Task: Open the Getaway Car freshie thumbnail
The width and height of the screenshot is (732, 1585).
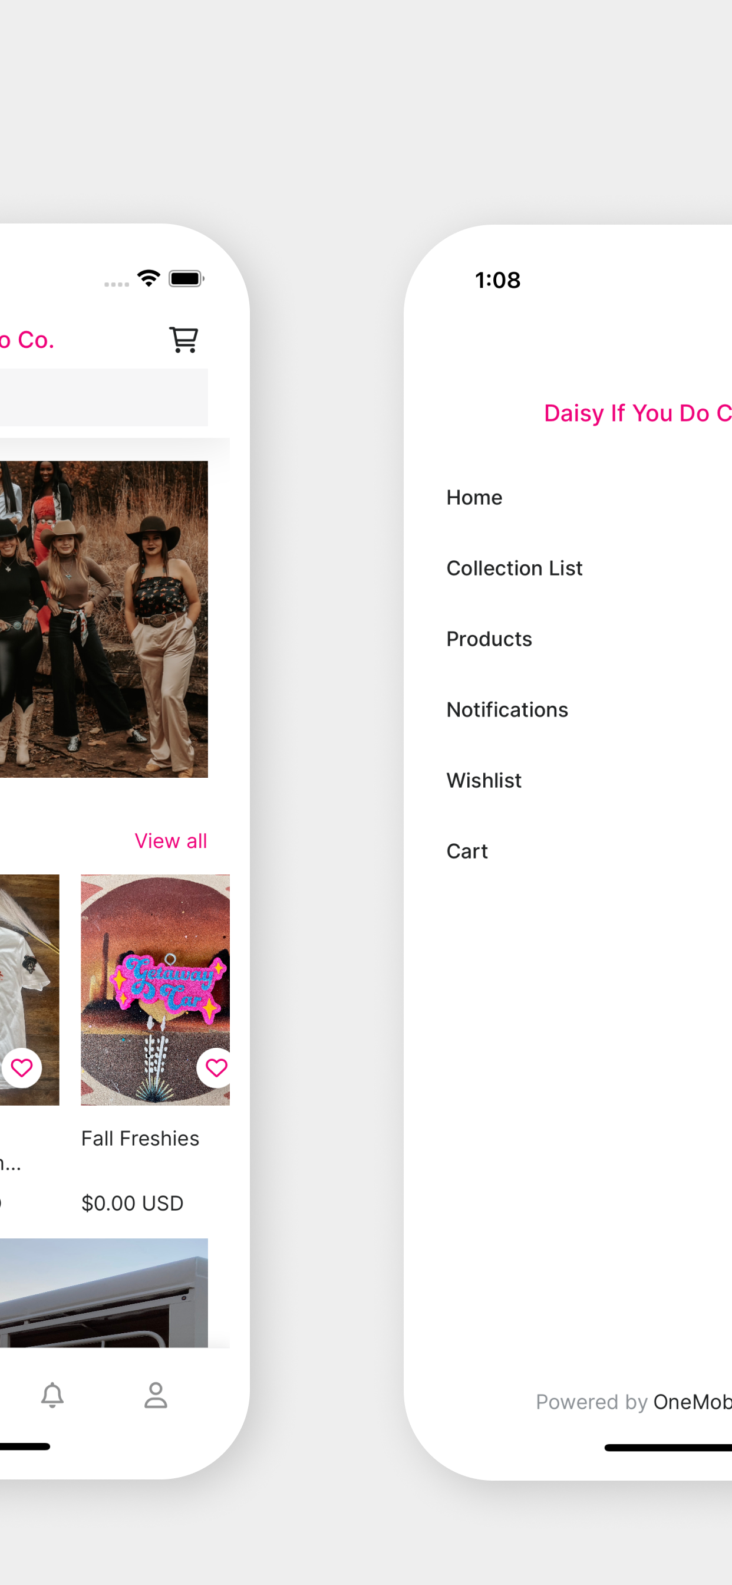Action: point(155,989)
